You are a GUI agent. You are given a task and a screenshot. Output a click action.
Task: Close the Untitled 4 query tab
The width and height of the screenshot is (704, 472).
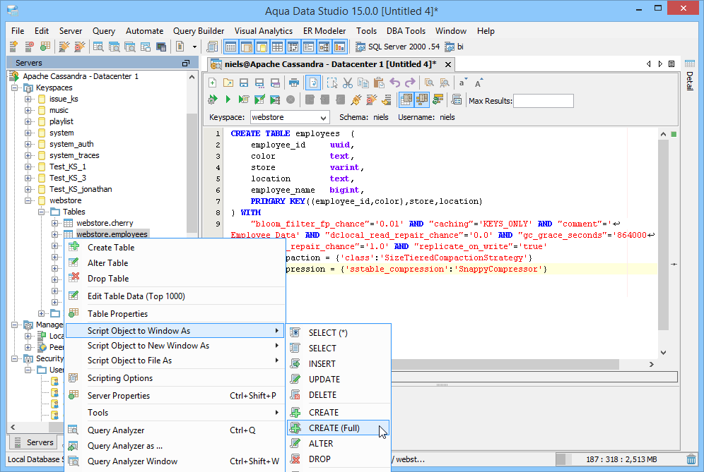click(448, 64)
